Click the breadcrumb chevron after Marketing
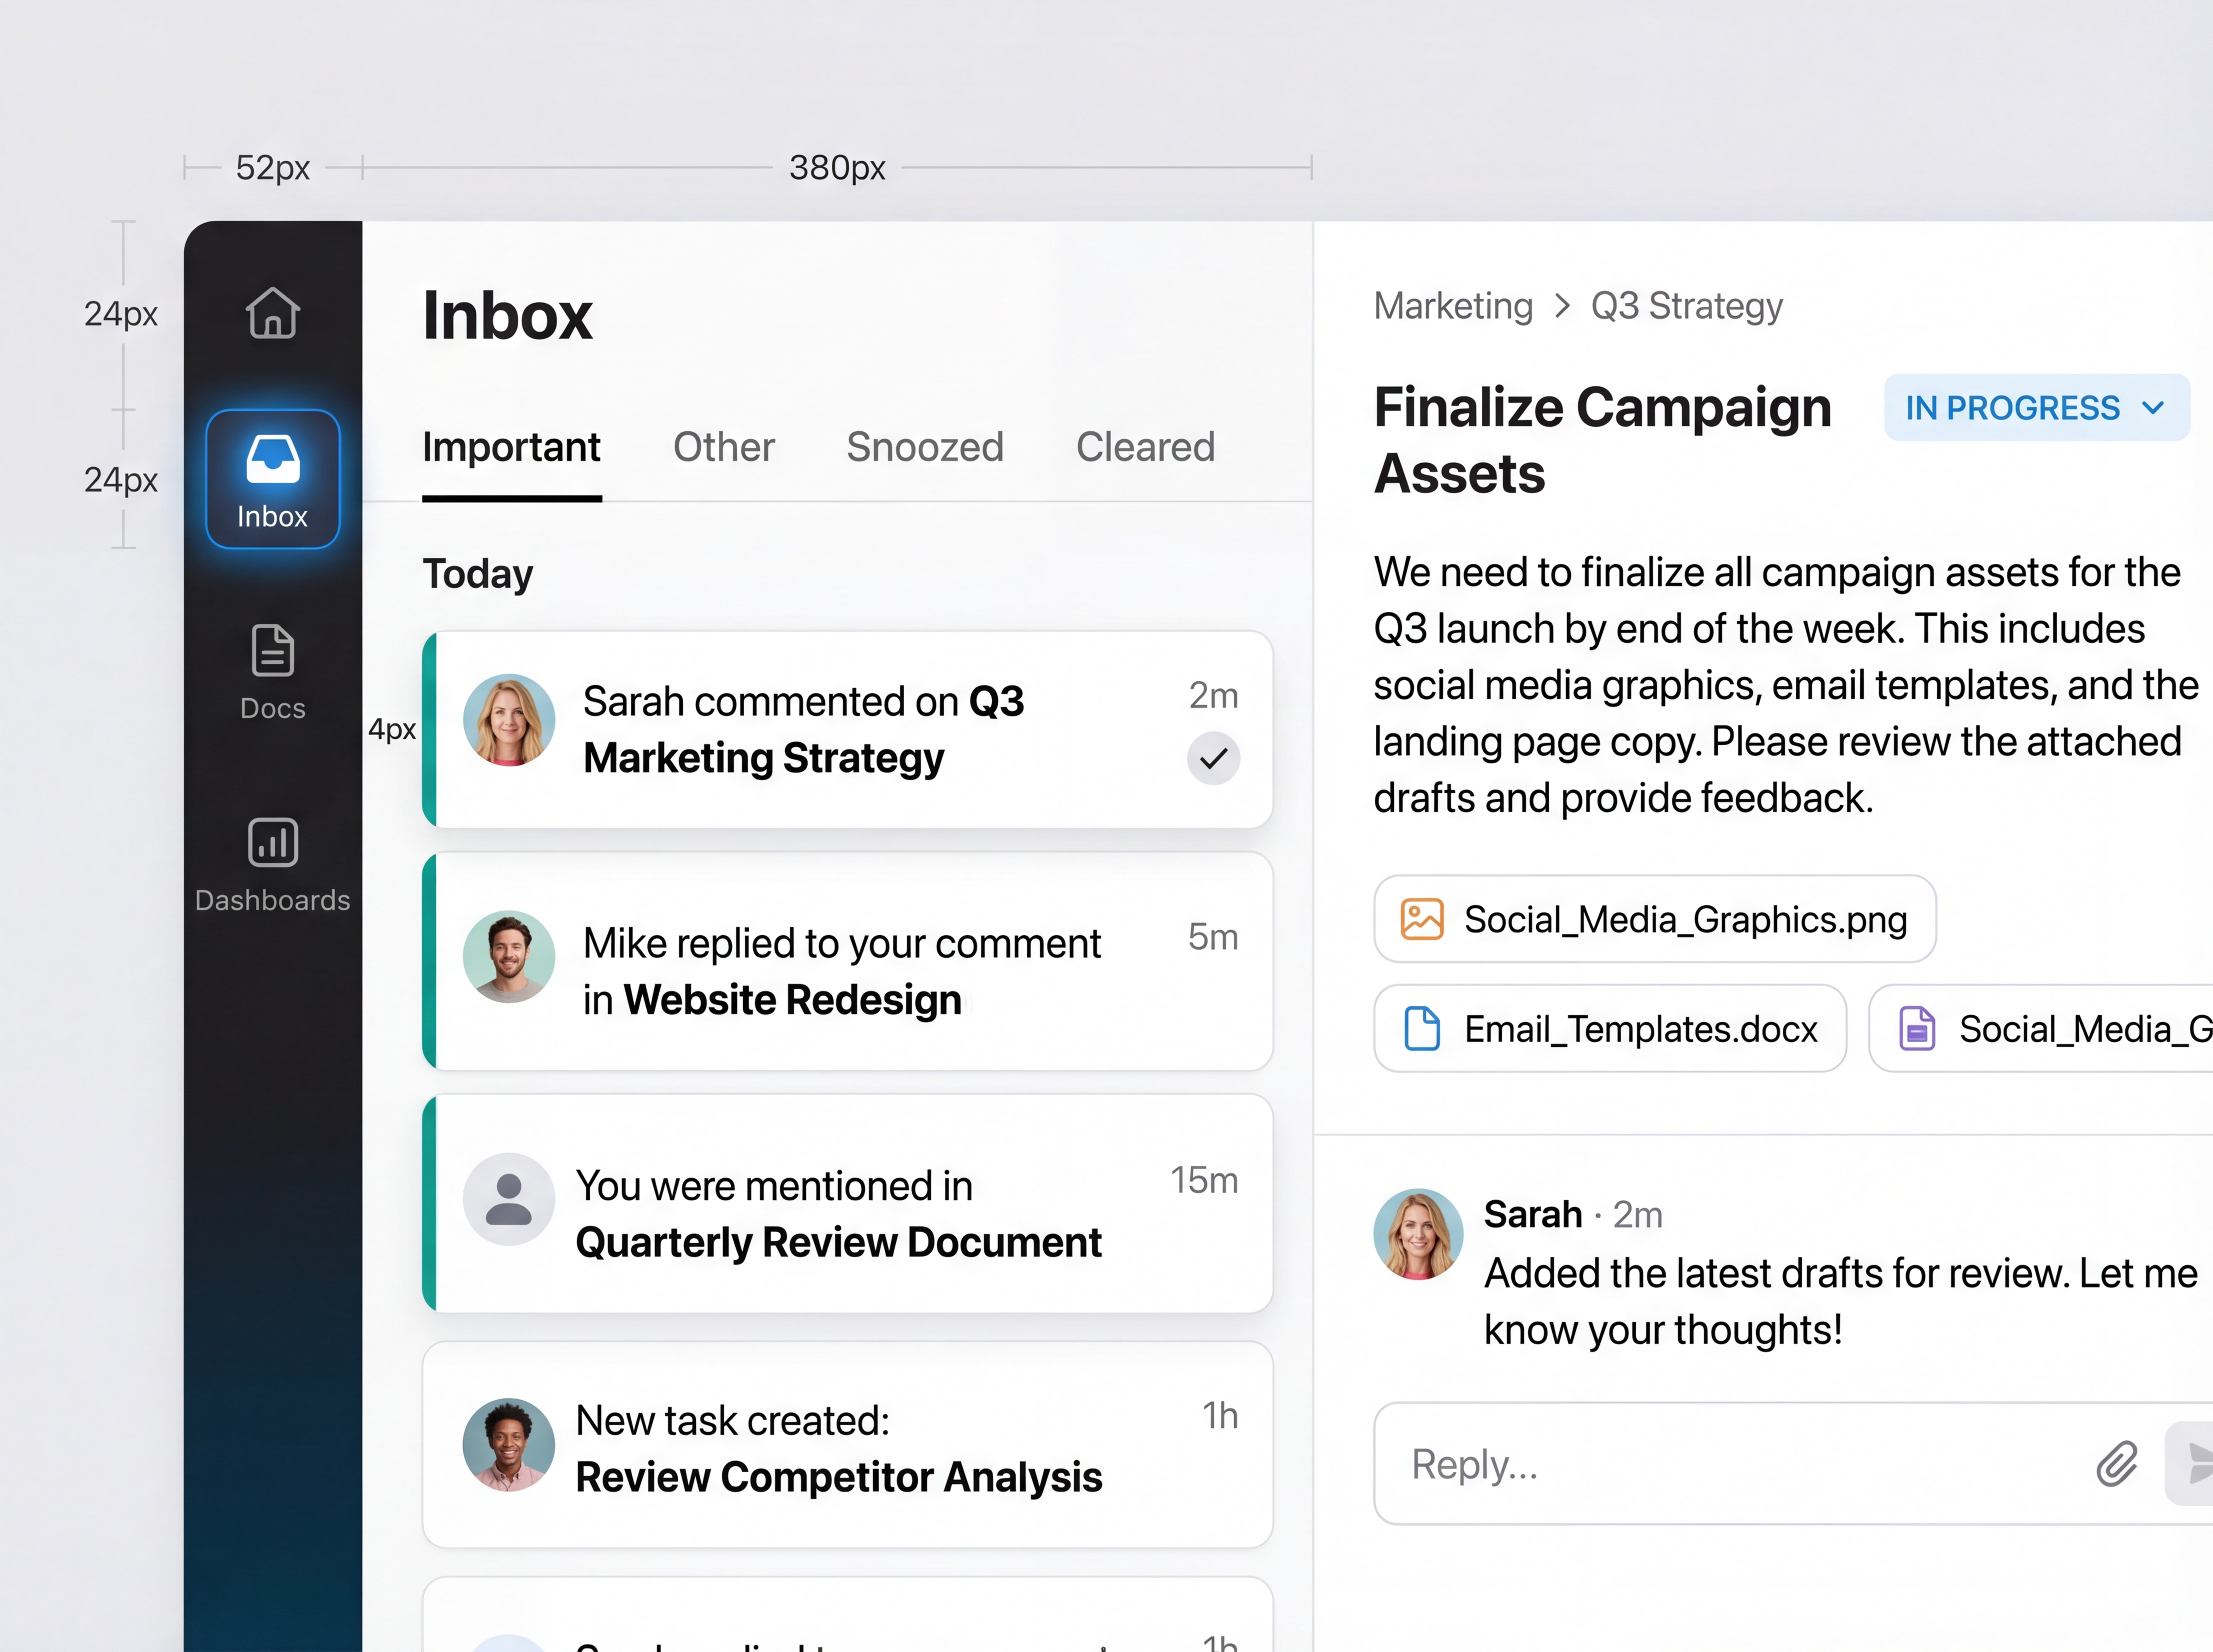This screenshot has width=2213, height=1652. (1562, 306)
